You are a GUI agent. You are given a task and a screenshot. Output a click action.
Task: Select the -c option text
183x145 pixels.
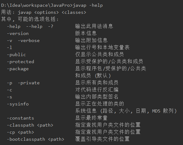pyautogui.click(x=9, y=90)
